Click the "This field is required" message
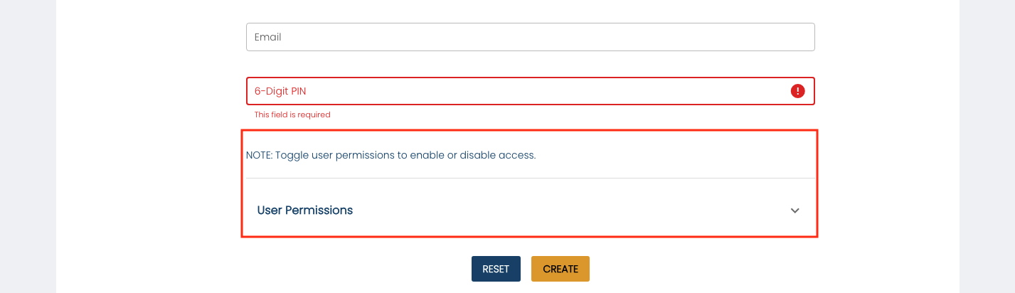Image resolution: width=1015 pixels, height=293 pixels. pyautogui.click(x=292, y=114)
